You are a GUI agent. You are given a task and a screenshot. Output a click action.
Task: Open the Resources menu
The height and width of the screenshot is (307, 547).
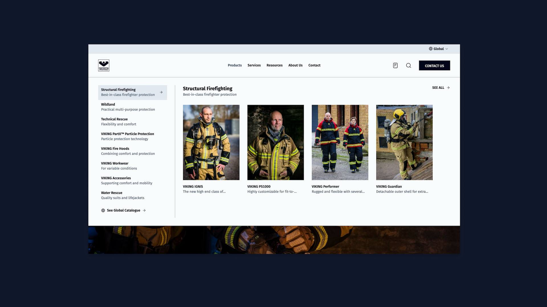(x=275, y=65)
